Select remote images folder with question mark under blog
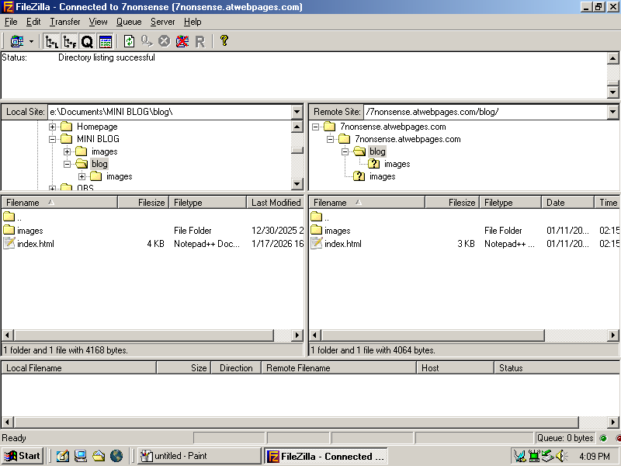621x466 pixels. click(396, 164)
